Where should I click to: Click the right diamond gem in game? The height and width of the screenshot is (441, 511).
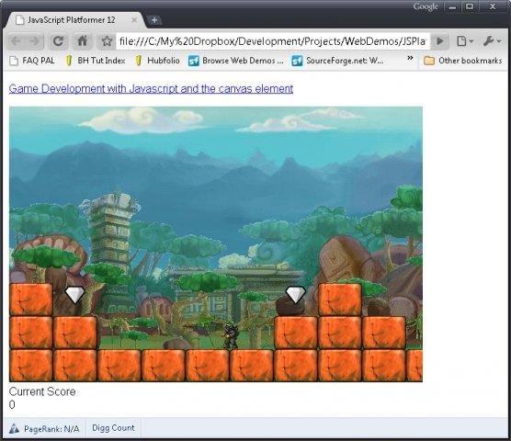pos(296,295)
